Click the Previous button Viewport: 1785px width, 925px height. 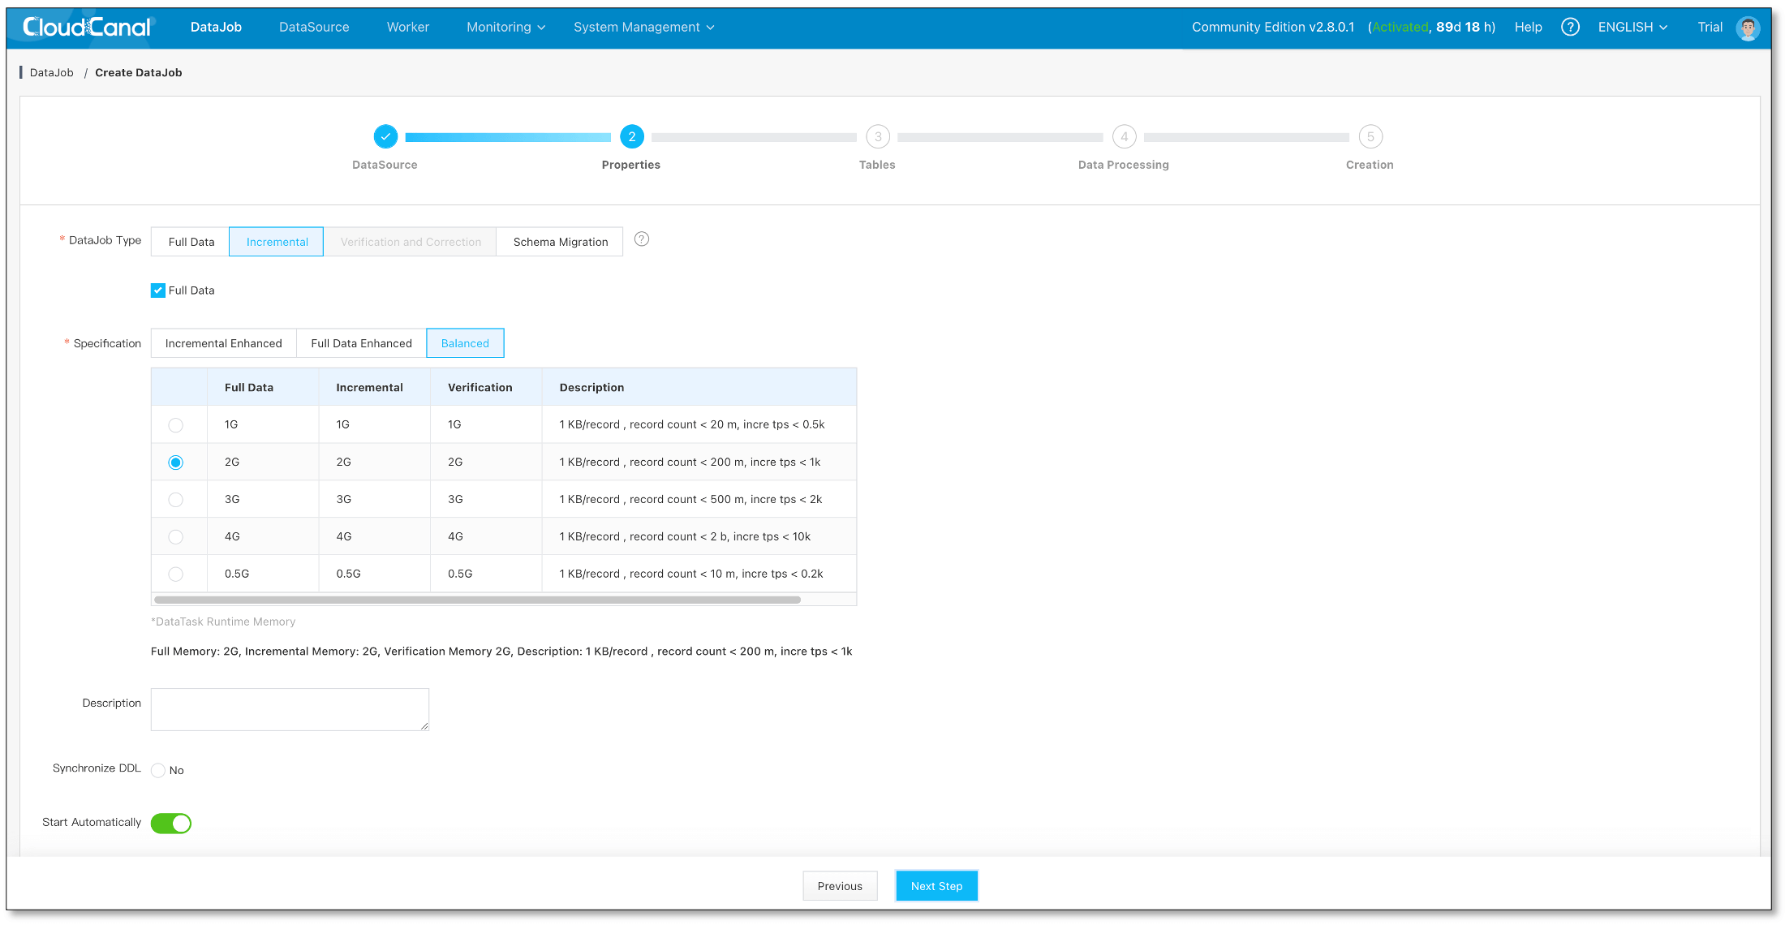[x=840, y=886]
